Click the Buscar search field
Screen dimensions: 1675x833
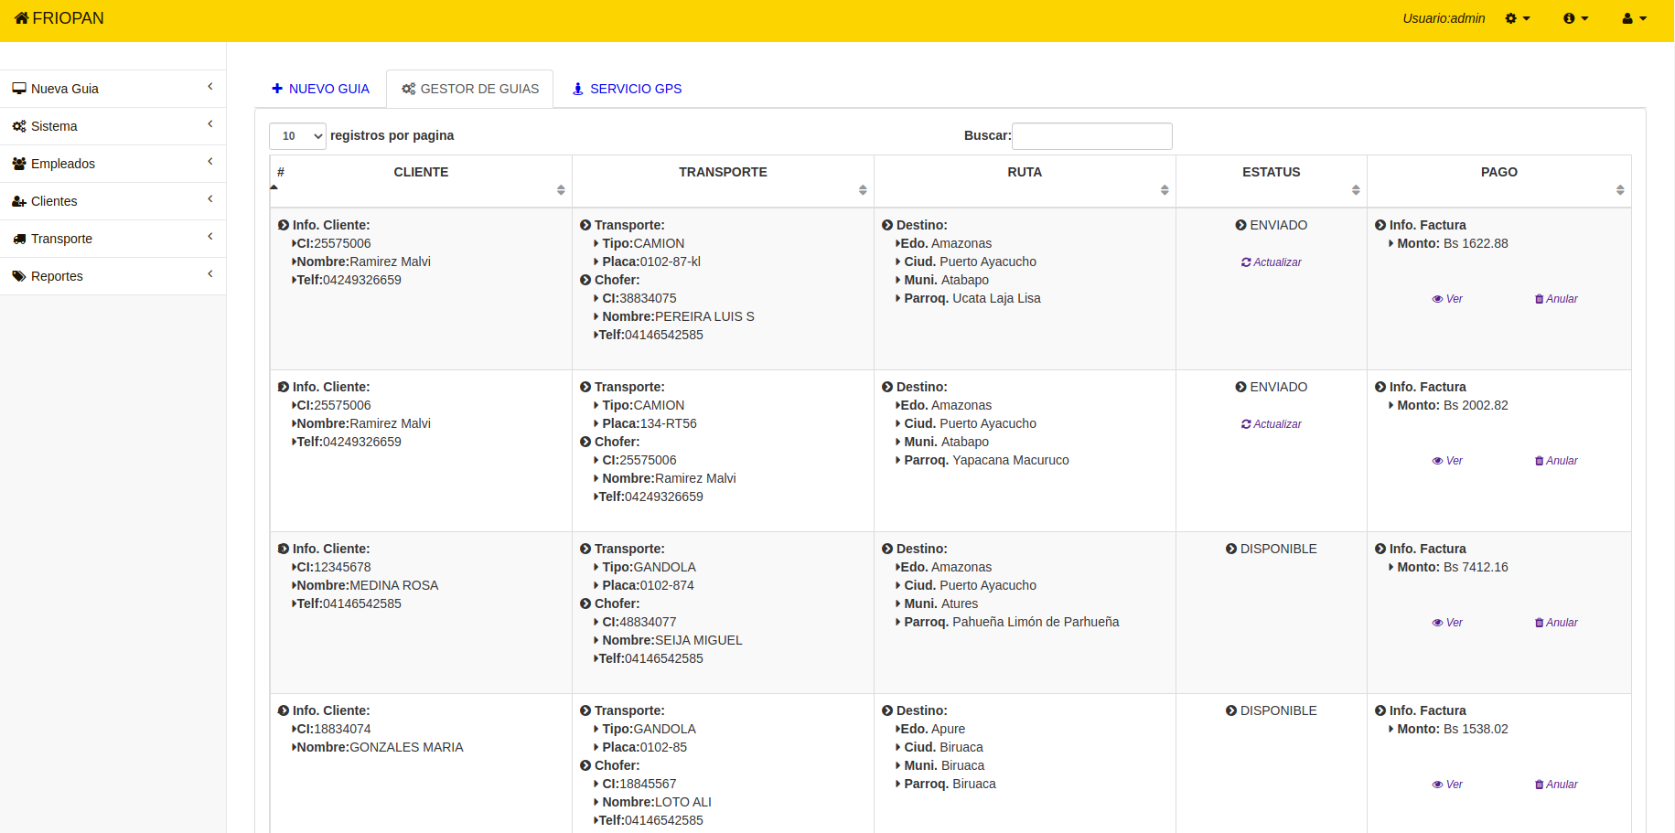[1091, 136]
